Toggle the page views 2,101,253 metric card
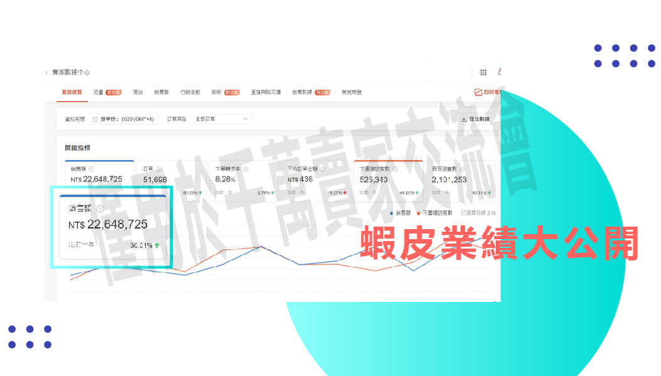 coord(462,180)
